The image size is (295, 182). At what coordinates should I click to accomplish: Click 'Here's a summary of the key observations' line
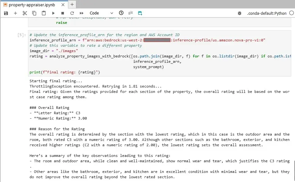100,156
